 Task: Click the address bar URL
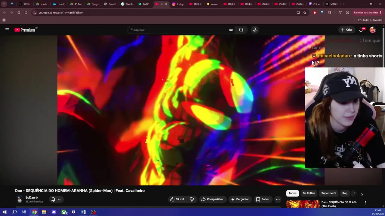(60, 13)
